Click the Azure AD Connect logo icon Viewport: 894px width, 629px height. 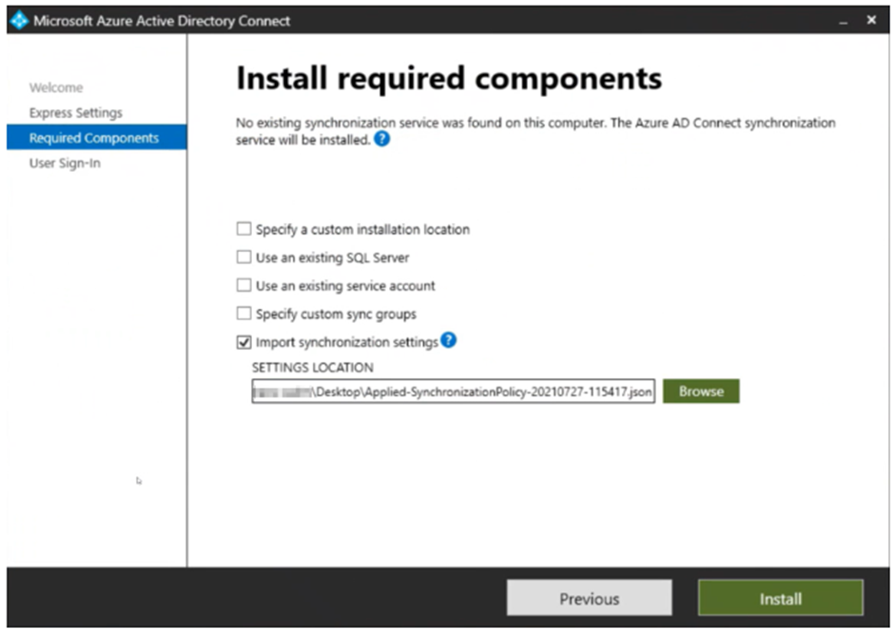click(x=19, y=21)
